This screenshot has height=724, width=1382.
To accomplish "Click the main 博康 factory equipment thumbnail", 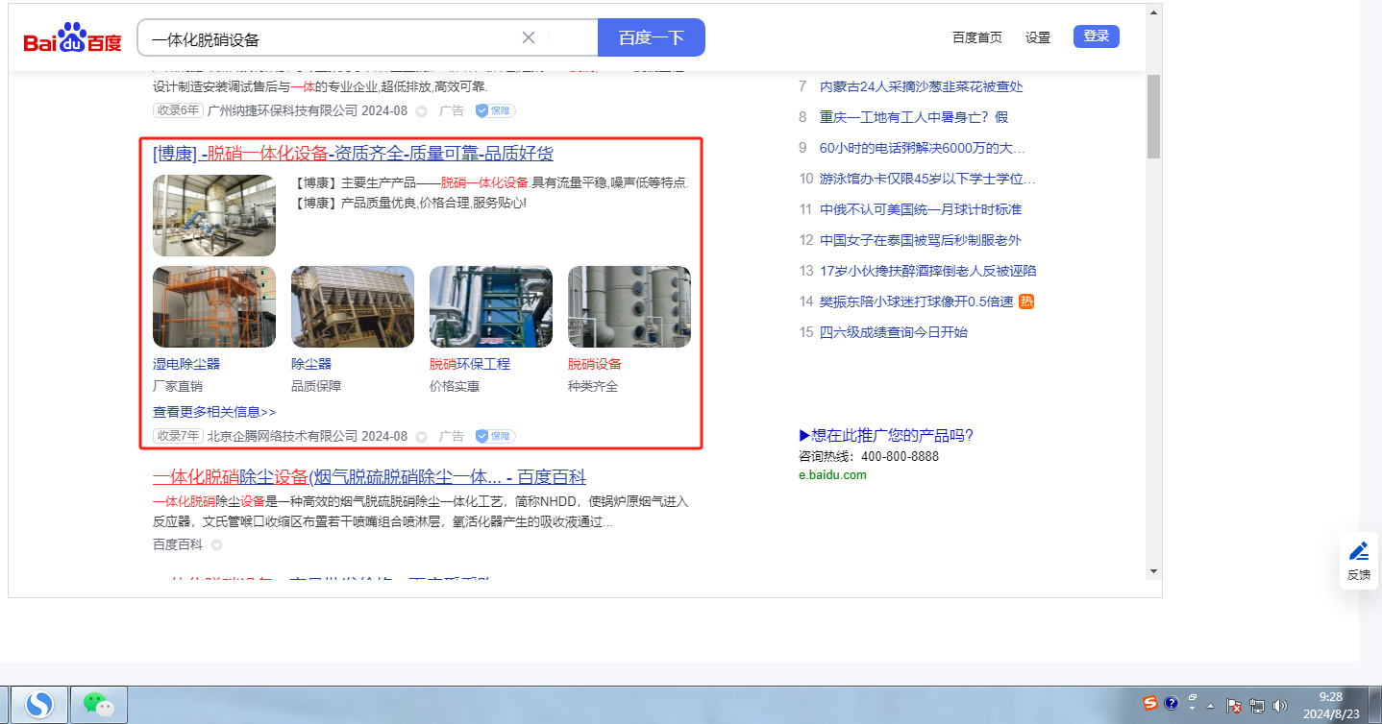I will point(214,215).
